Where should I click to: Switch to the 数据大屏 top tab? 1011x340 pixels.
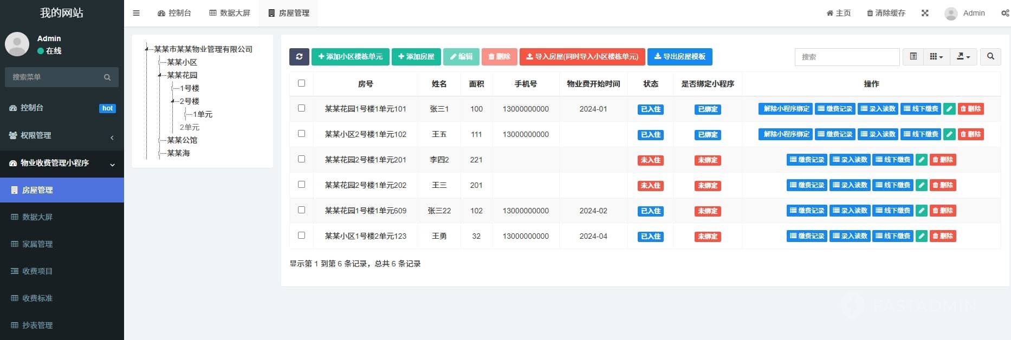click(x=230, y=13)
